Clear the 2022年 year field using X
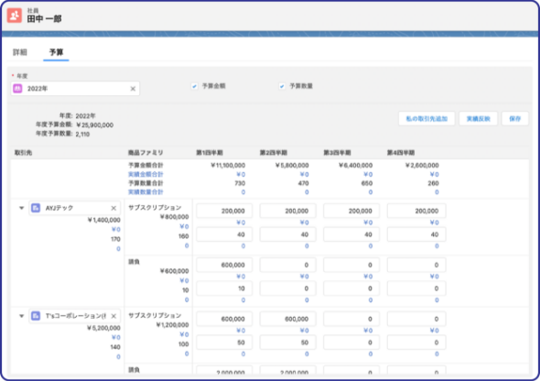540x381 pixels. pos(133,89)
